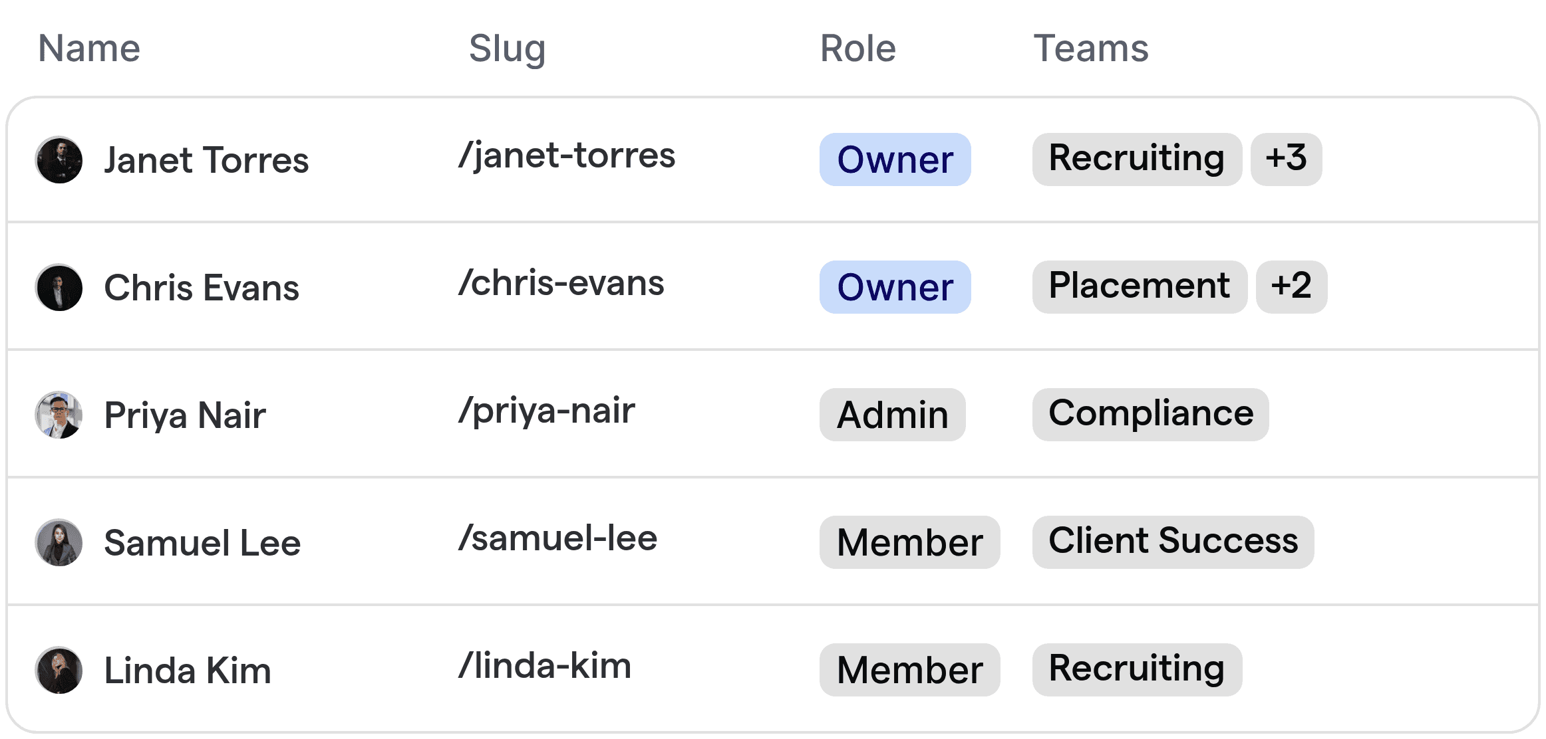Screen dimensions: 1546x739
Task: Click Chris Evans's profile avatar
Action: click(x=59, y=287)
